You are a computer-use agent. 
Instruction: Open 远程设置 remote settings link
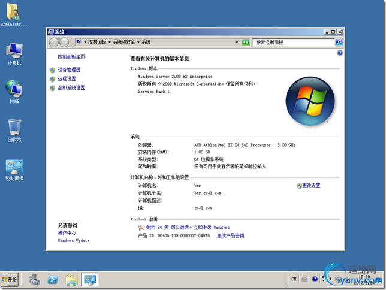tap(67, 78)
